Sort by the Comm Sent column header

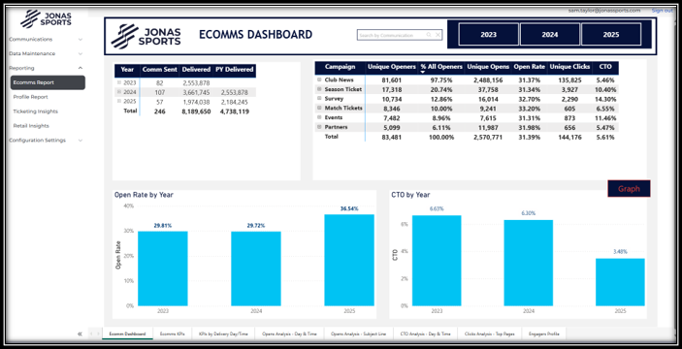click(x=160, y=70)
